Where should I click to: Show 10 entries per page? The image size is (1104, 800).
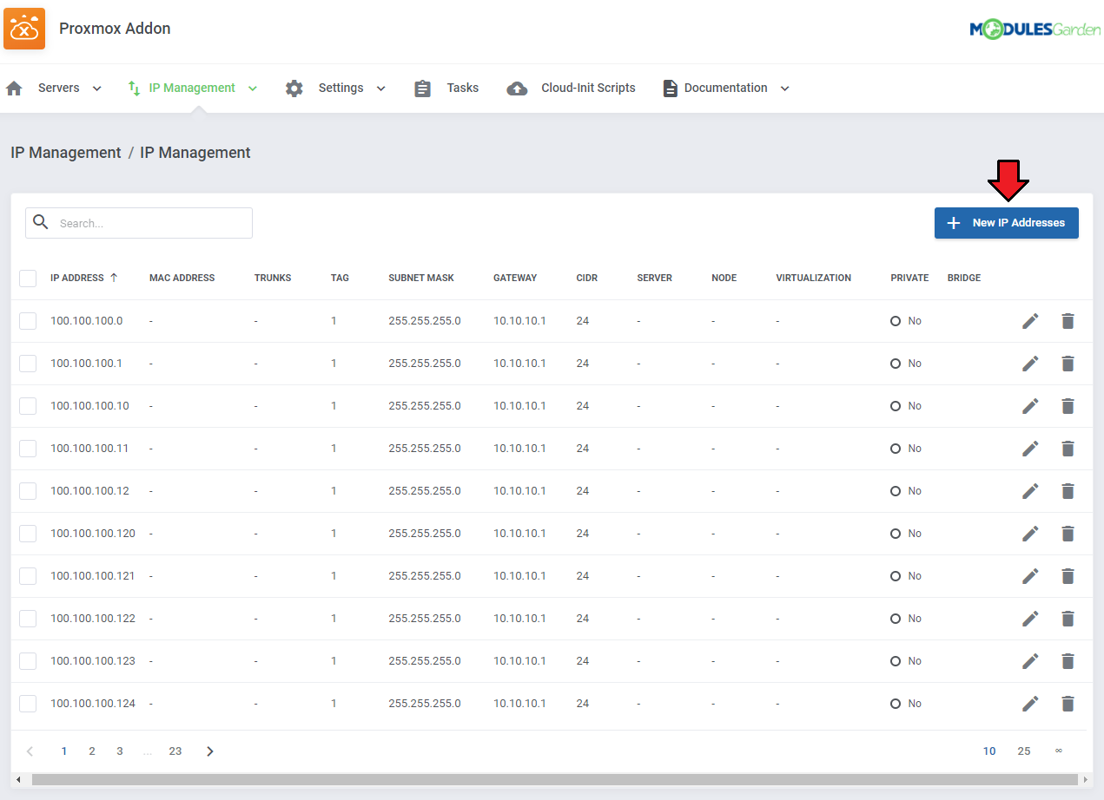click(989, 751)
